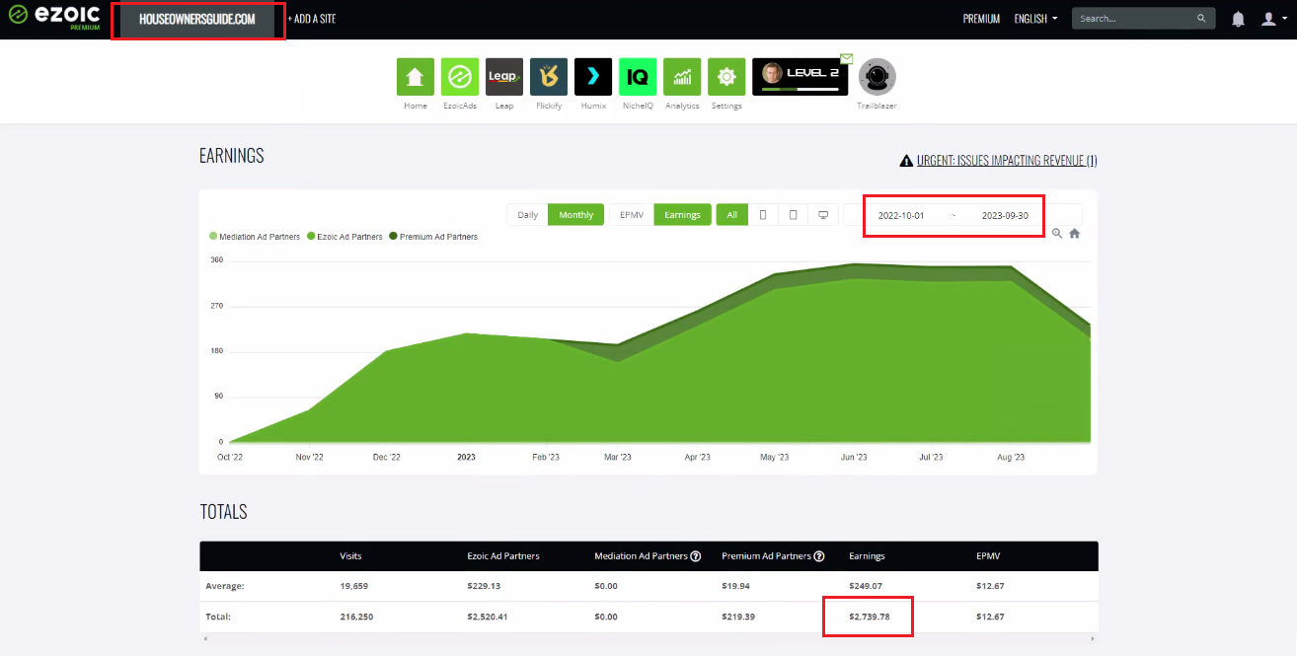Go to the Analytics icon
1297x656 pixels.
click(682, 77)
